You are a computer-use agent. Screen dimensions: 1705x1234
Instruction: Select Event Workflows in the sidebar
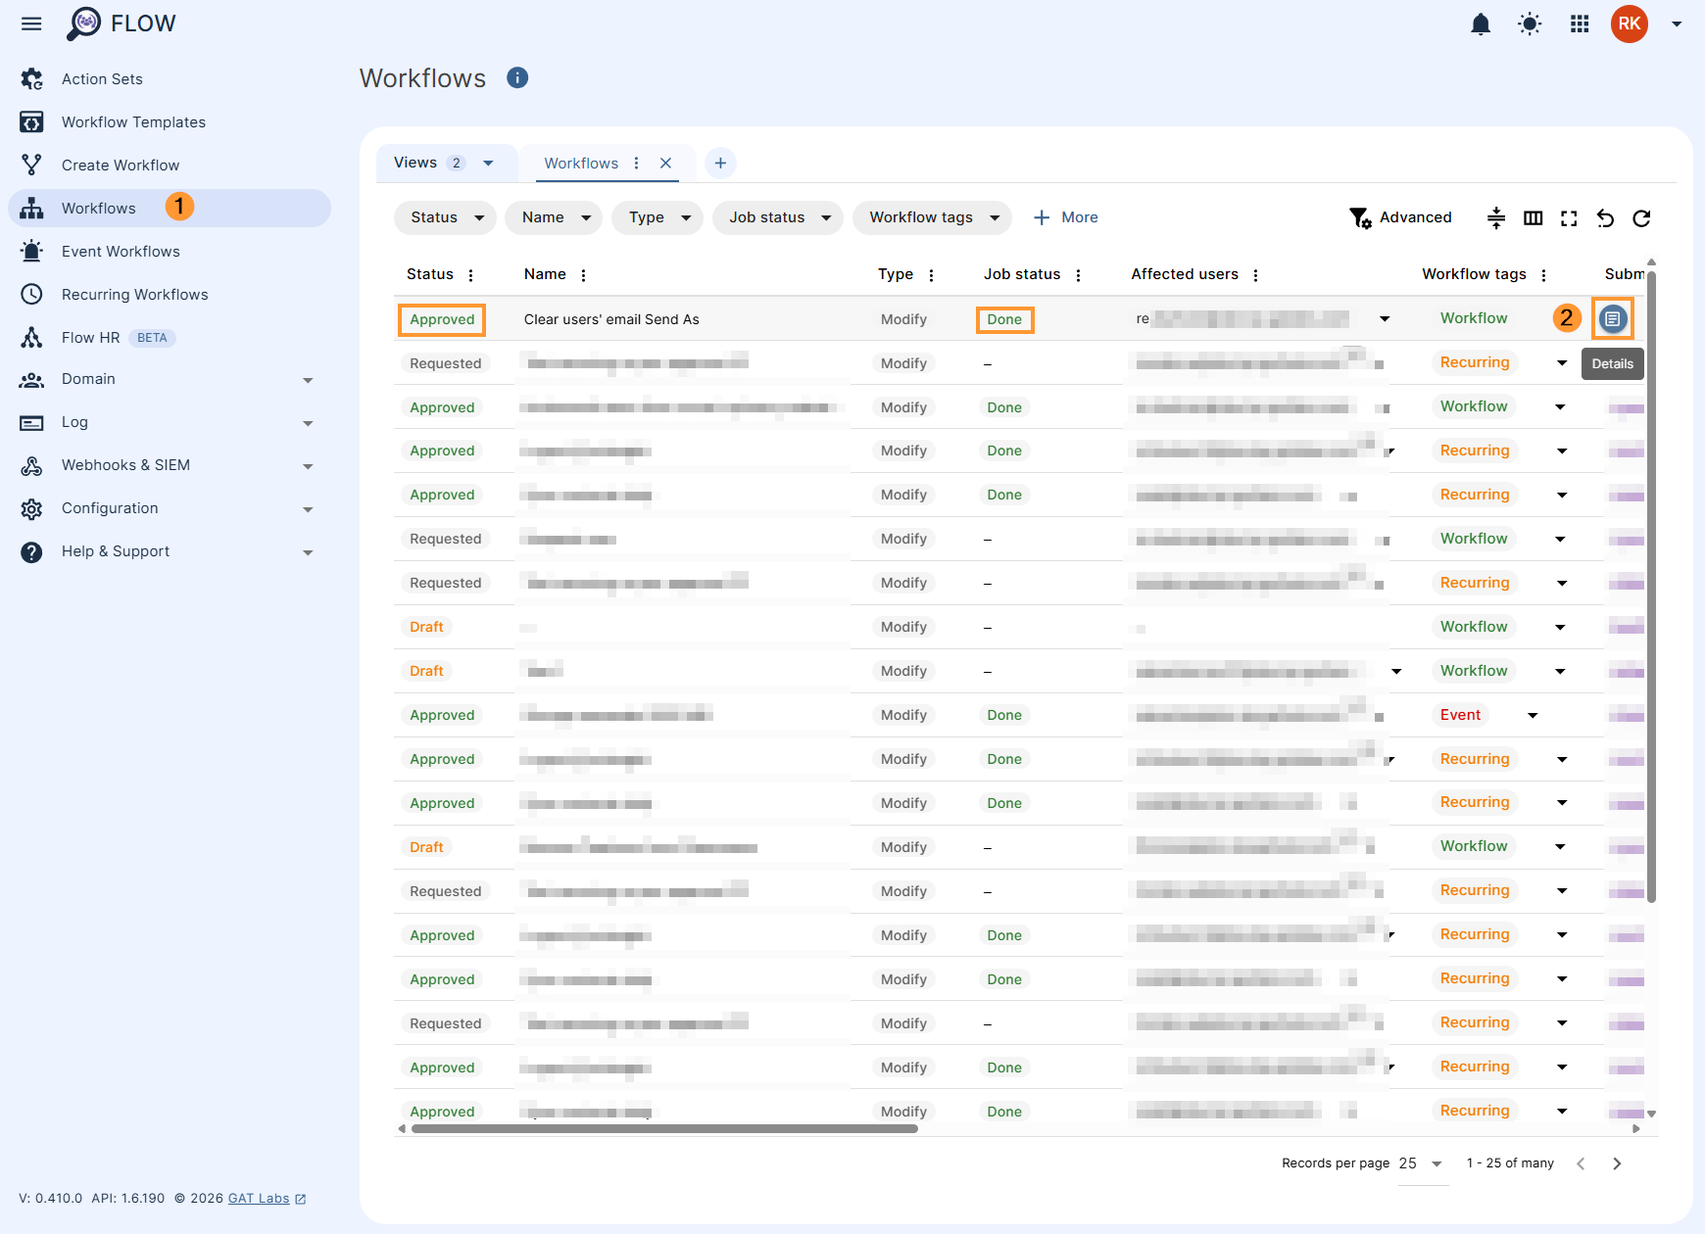pos(120,251)
